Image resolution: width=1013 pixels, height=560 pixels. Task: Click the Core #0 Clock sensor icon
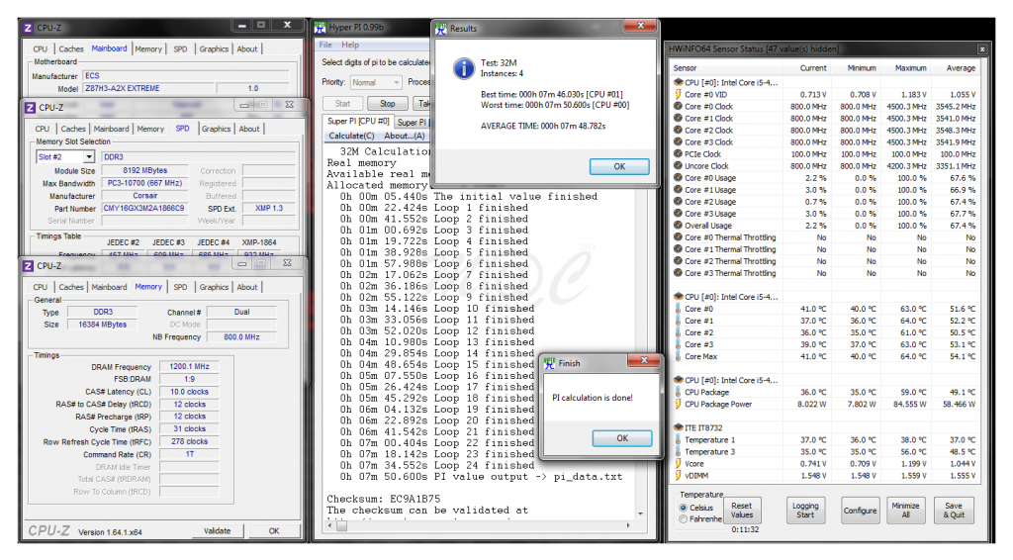tap(677, 107)
